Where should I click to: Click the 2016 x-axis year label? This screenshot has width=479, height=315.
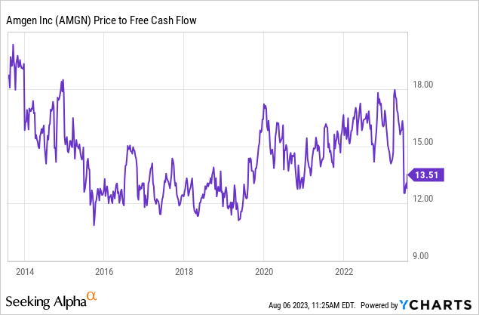click(x=104, y=270)
